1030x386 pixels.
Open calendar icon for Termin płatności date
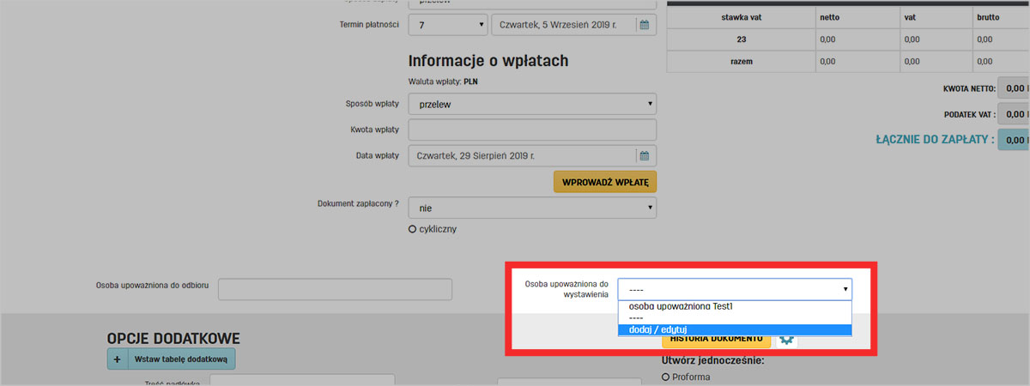[x=644, y=25]
